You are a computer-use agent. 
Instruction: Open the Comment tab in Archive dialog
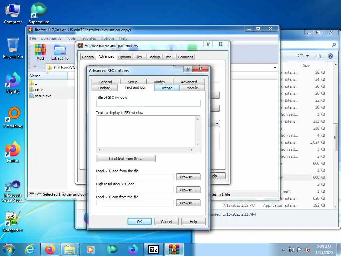pos(185,57)
